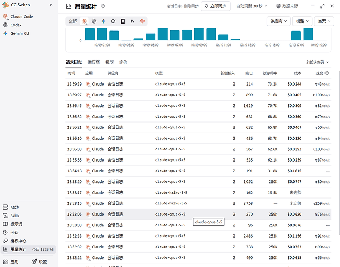This screenshot has width=340, height=267.
Task: Click the 成本 column header
Action: tap(298, 73)
